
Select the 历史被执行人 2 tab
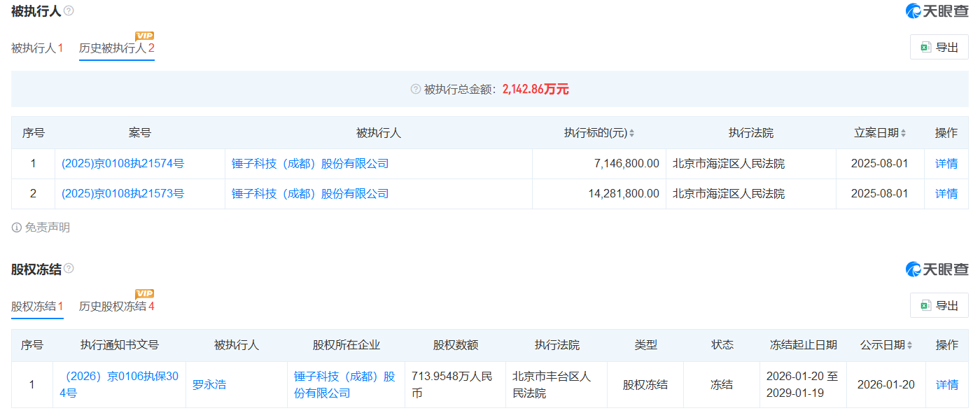(x=116, y=48)
